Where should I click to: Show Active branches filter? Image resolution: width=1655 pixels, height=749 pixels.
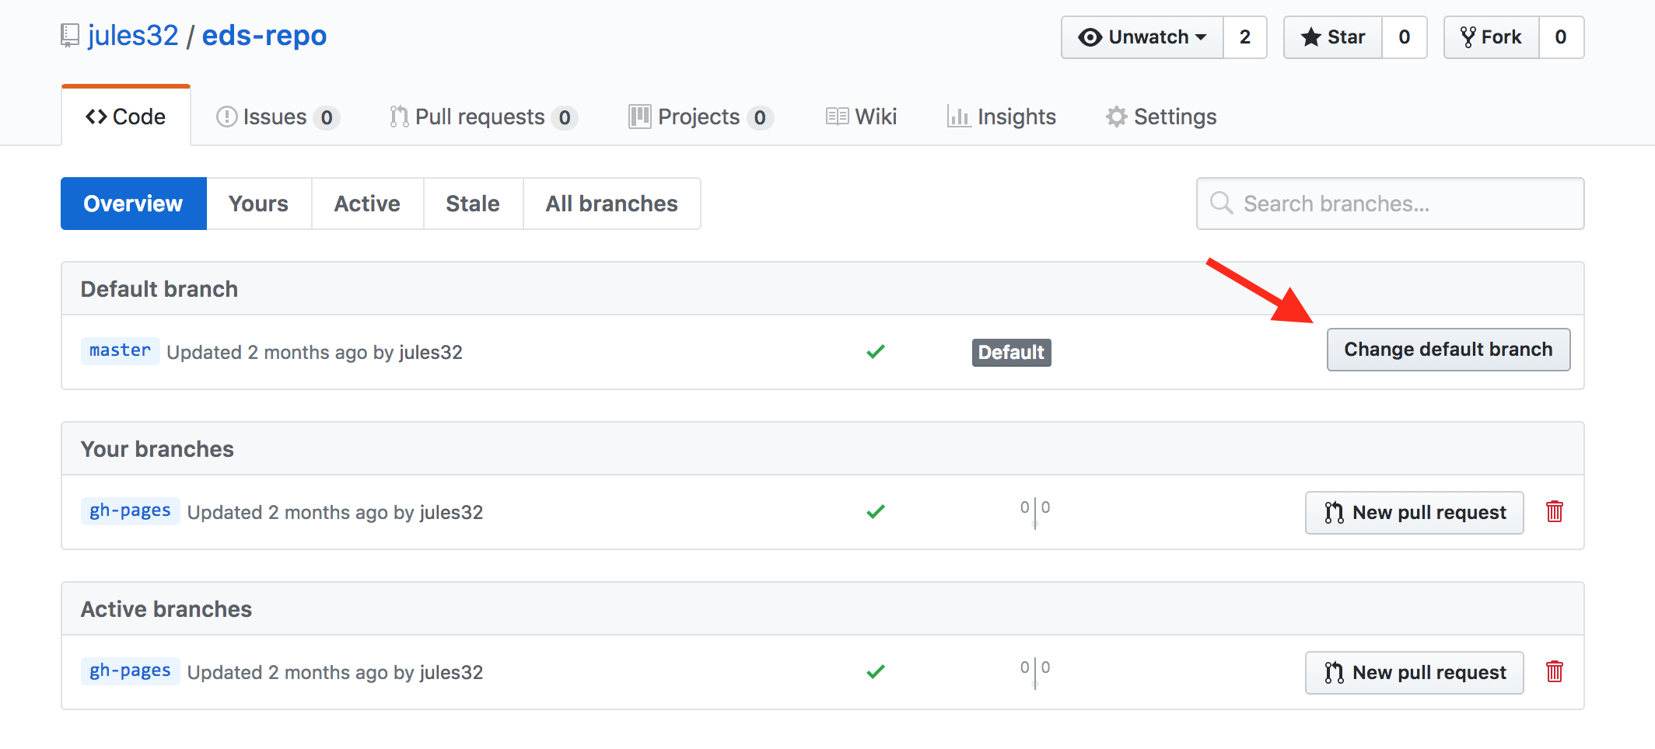367,204
